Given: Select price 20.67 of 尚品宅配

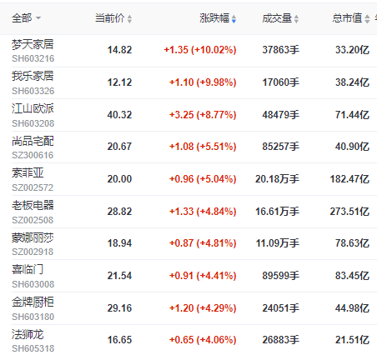Looking at the screenshot, I should (119, 147).
